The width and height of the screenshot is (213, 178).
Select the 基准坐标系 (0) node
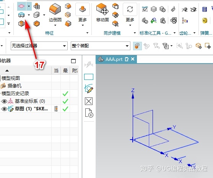coord(30,101)
